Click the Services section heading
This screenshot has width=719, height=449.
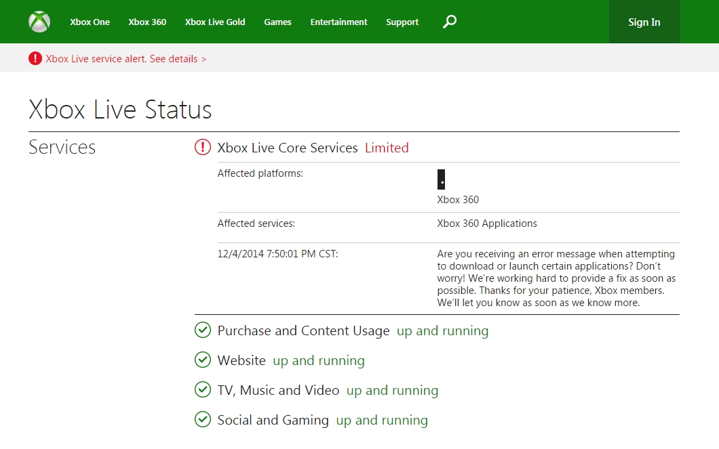[62, 148]
